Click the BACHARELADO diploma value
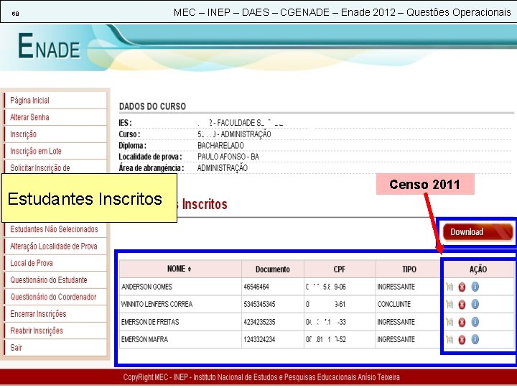The image size is (517, 388). pos(220,145)
